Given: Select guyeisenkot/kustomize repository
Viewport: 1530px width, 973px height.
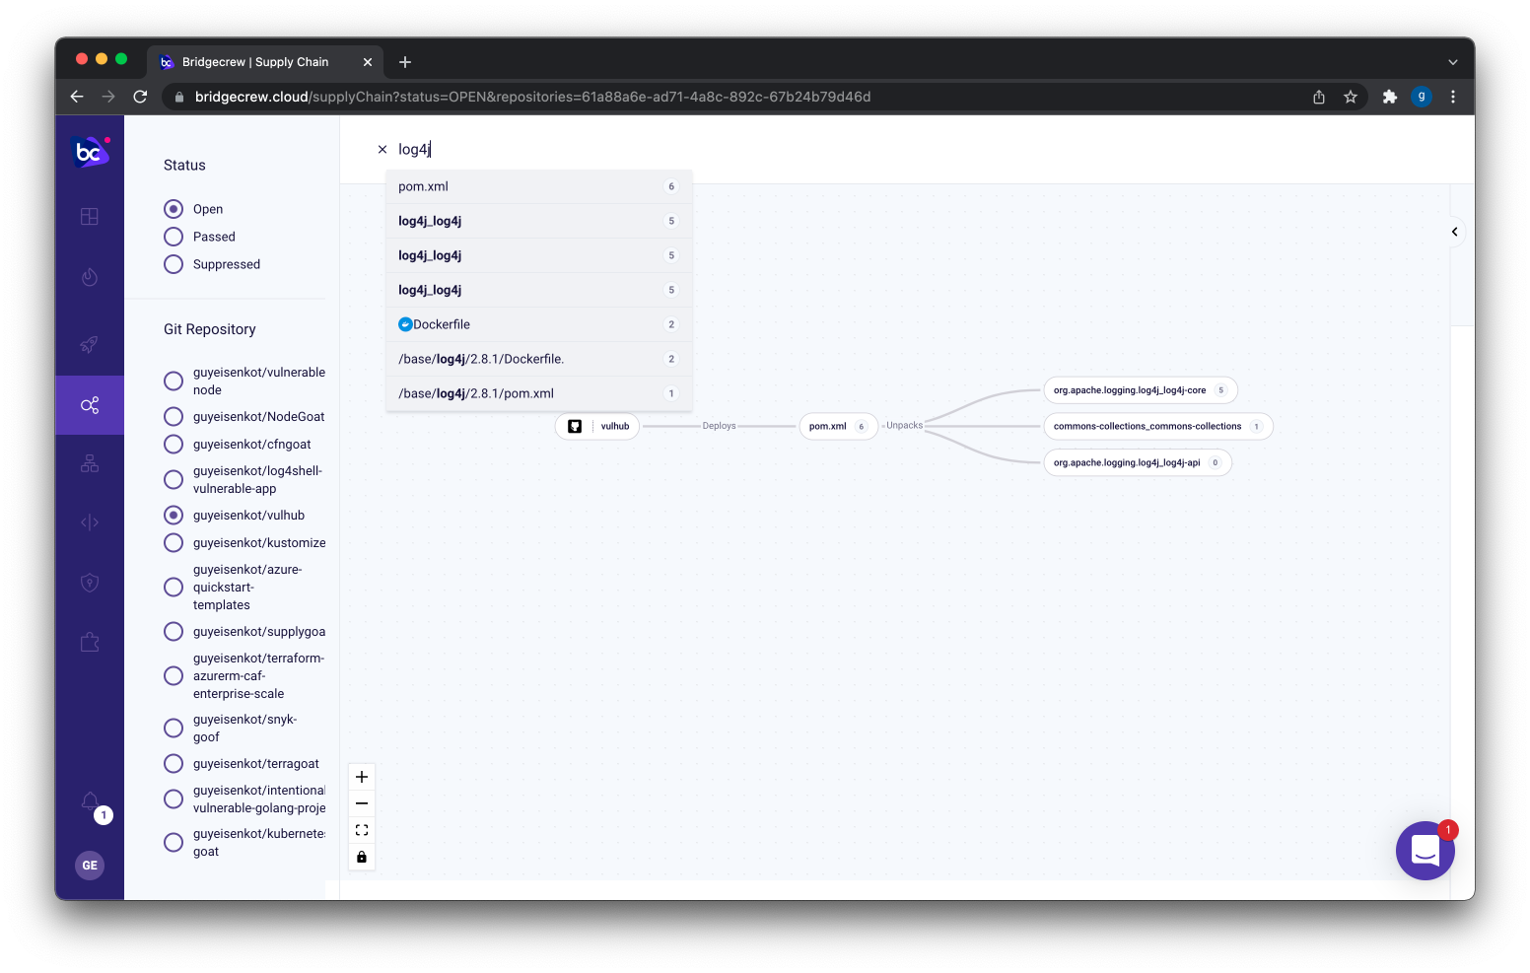Looking at the screenshot, I should 174,543.
